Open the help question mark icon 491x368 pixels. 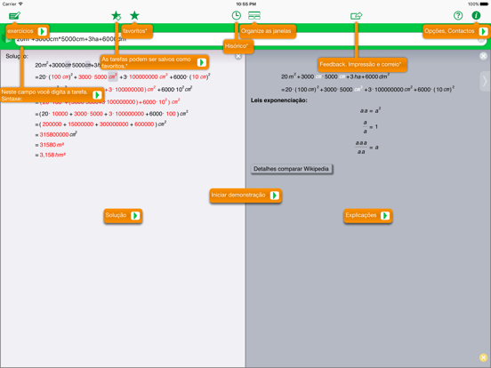458,15
